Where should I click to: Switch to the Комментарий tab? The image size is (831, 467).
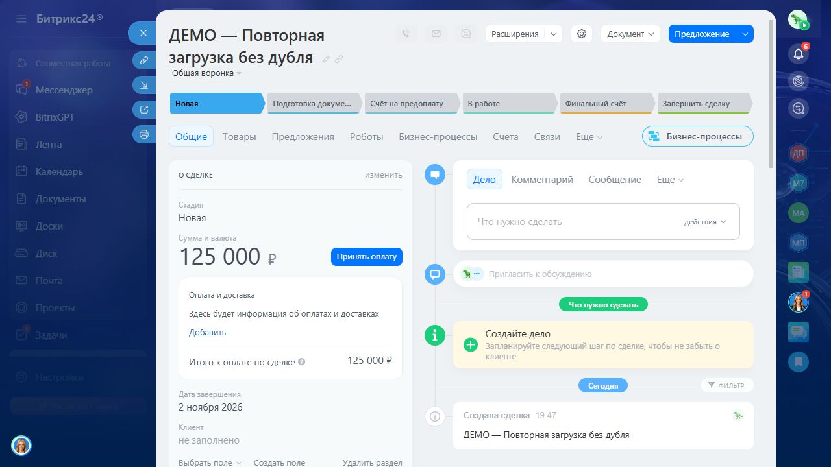pyautogui.click(x=542, y=180)
